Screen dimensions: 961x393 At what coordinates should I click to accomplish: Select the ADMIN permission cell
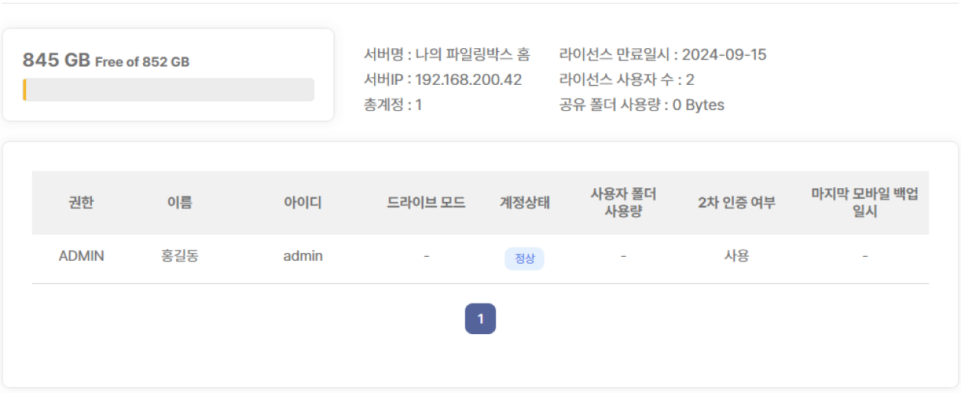coord(81,256)
